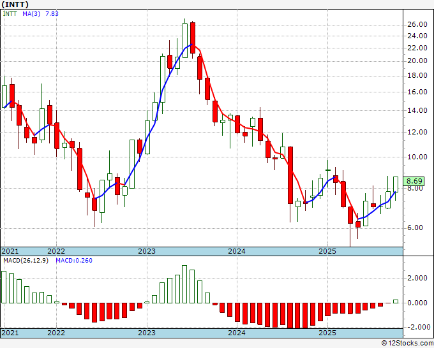Click the 0.000 MACD axis label
434x348 pixels.
(417, 303)
